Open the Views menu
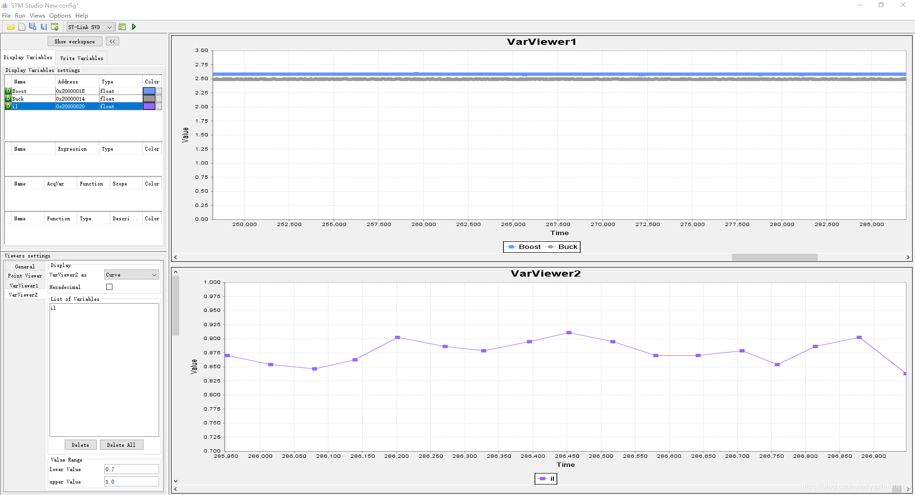This screenshot has width=915, height=495. (x=37, y=16)
